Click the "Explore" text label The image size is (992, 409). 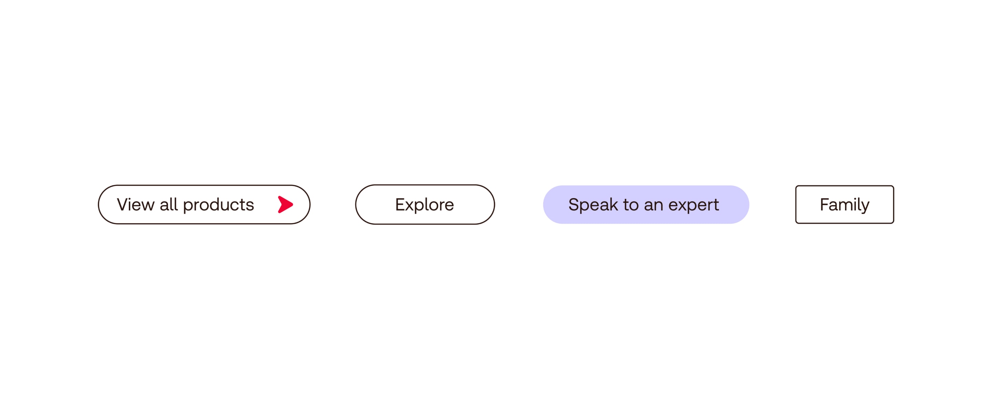coord(424,205)
